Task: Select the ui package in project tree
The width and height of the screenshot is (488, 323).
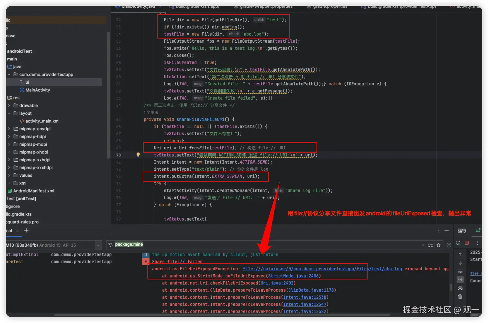Action: click(27, 82)
